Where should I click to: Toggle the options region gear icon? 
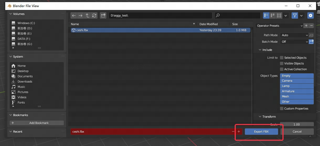click(311, 15)
